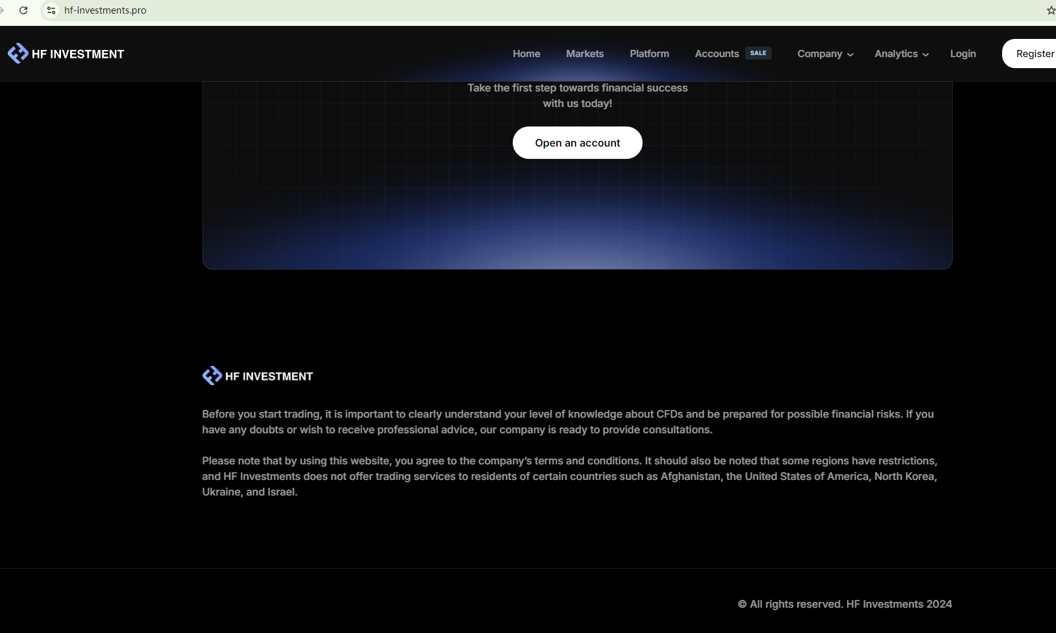Open the Accounts menu item
The height and width of the screenshot is (633, 1056).
[x=717, y=54]
